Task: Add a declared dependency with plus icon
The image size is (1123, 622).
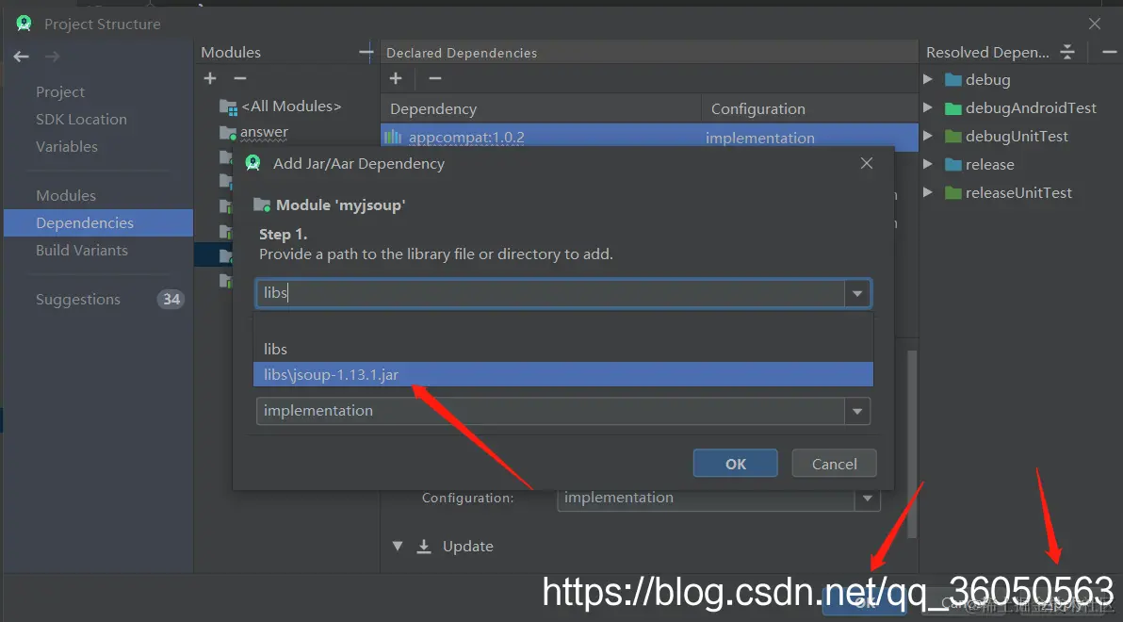Action: (396, 78)
